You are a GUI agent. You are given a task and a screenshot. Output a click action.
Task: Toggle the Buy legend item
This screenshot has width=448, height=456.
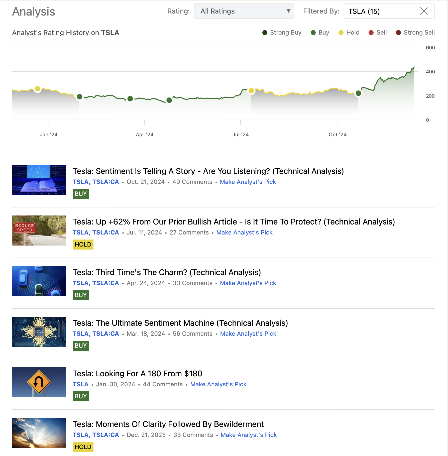tap(320, 33)
